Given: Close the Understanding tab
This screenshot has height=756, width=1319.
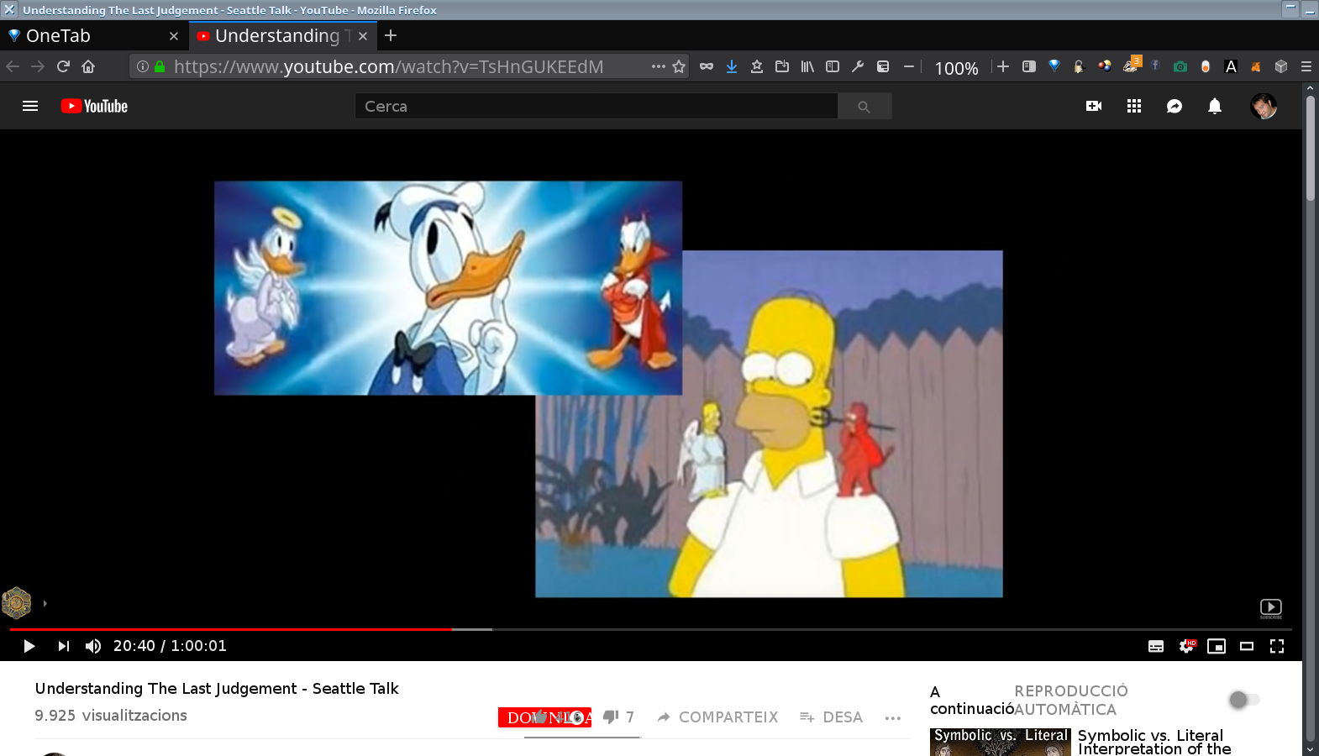Looking at the screenshot, I should pos(363,36).
